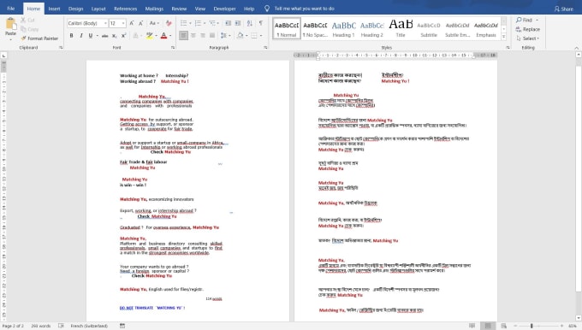Viewport: 582px width, 330px height.
Task: Toggle Strikethrough formatting
Action: (x=104, y=36)
